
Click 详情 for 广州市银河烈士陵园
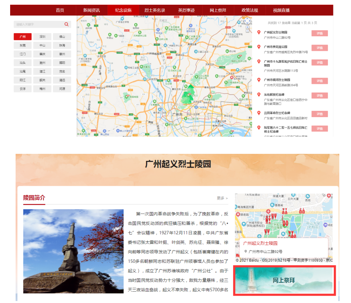(320, 81)
